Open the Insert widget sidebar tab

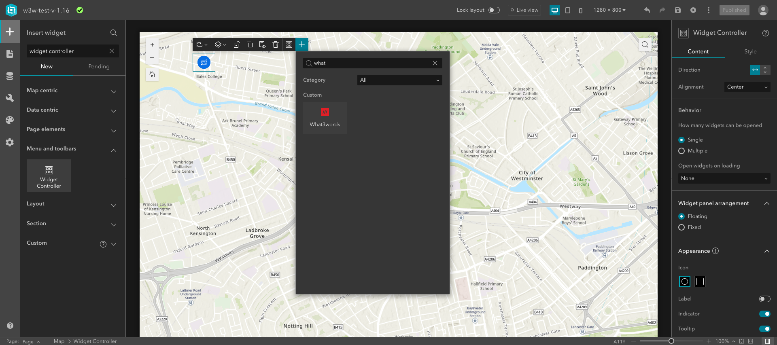click(10, 32)
